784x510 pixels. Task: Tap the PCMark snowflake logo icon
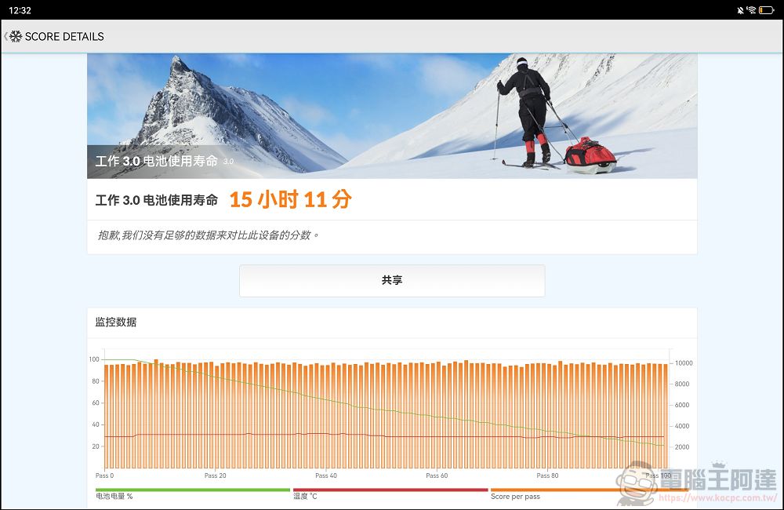click(x=16, y=37)
